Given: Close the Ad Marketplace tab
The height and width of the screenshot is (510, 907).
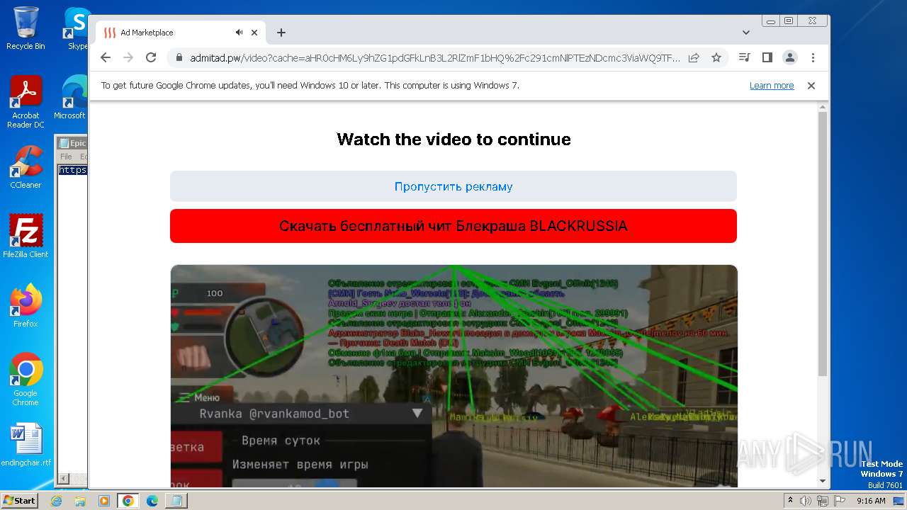Looking at the screenshot, I should click(x=255, y=33).
